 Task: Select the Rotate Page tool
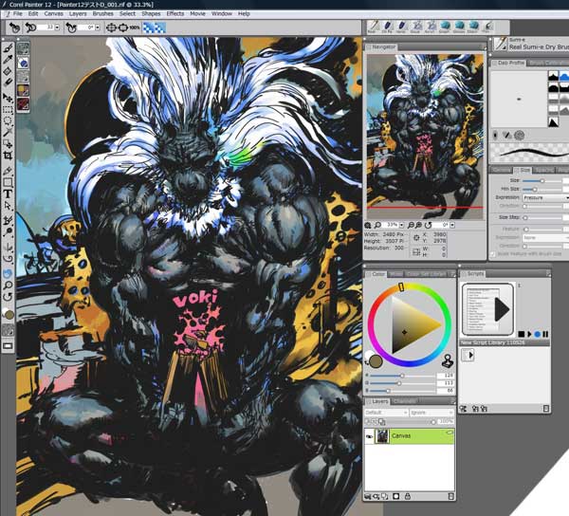pos(8,297)
